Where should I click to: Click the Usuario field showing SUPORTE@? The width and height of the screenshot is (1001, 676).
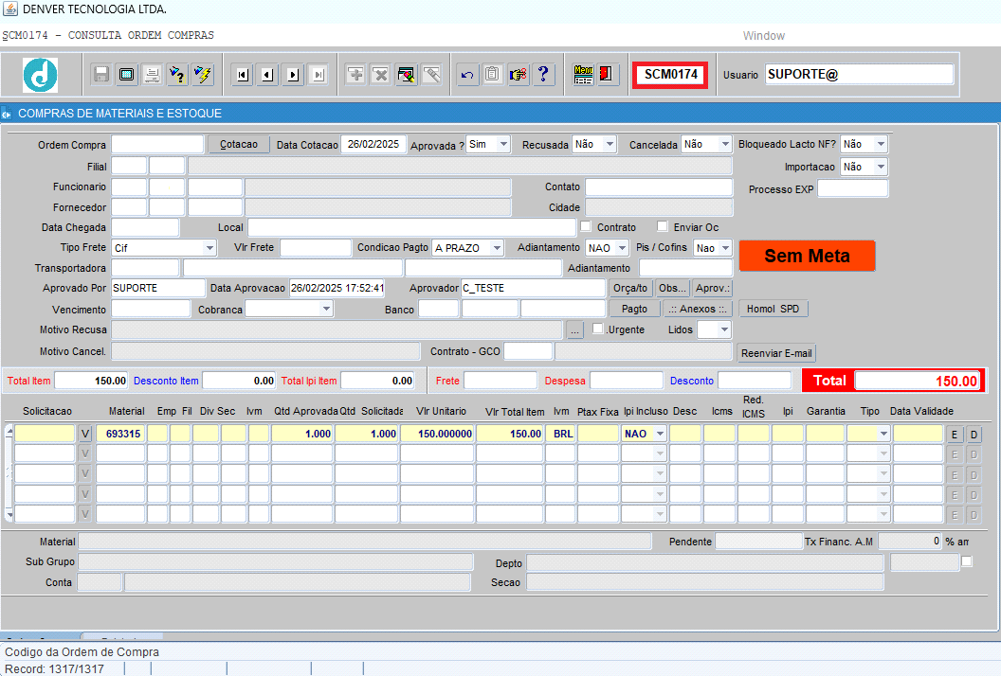859,75
